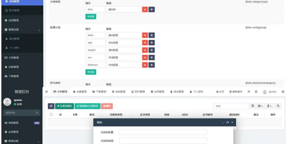Click the 清除缓存 link in top bar

pos(236,92)
